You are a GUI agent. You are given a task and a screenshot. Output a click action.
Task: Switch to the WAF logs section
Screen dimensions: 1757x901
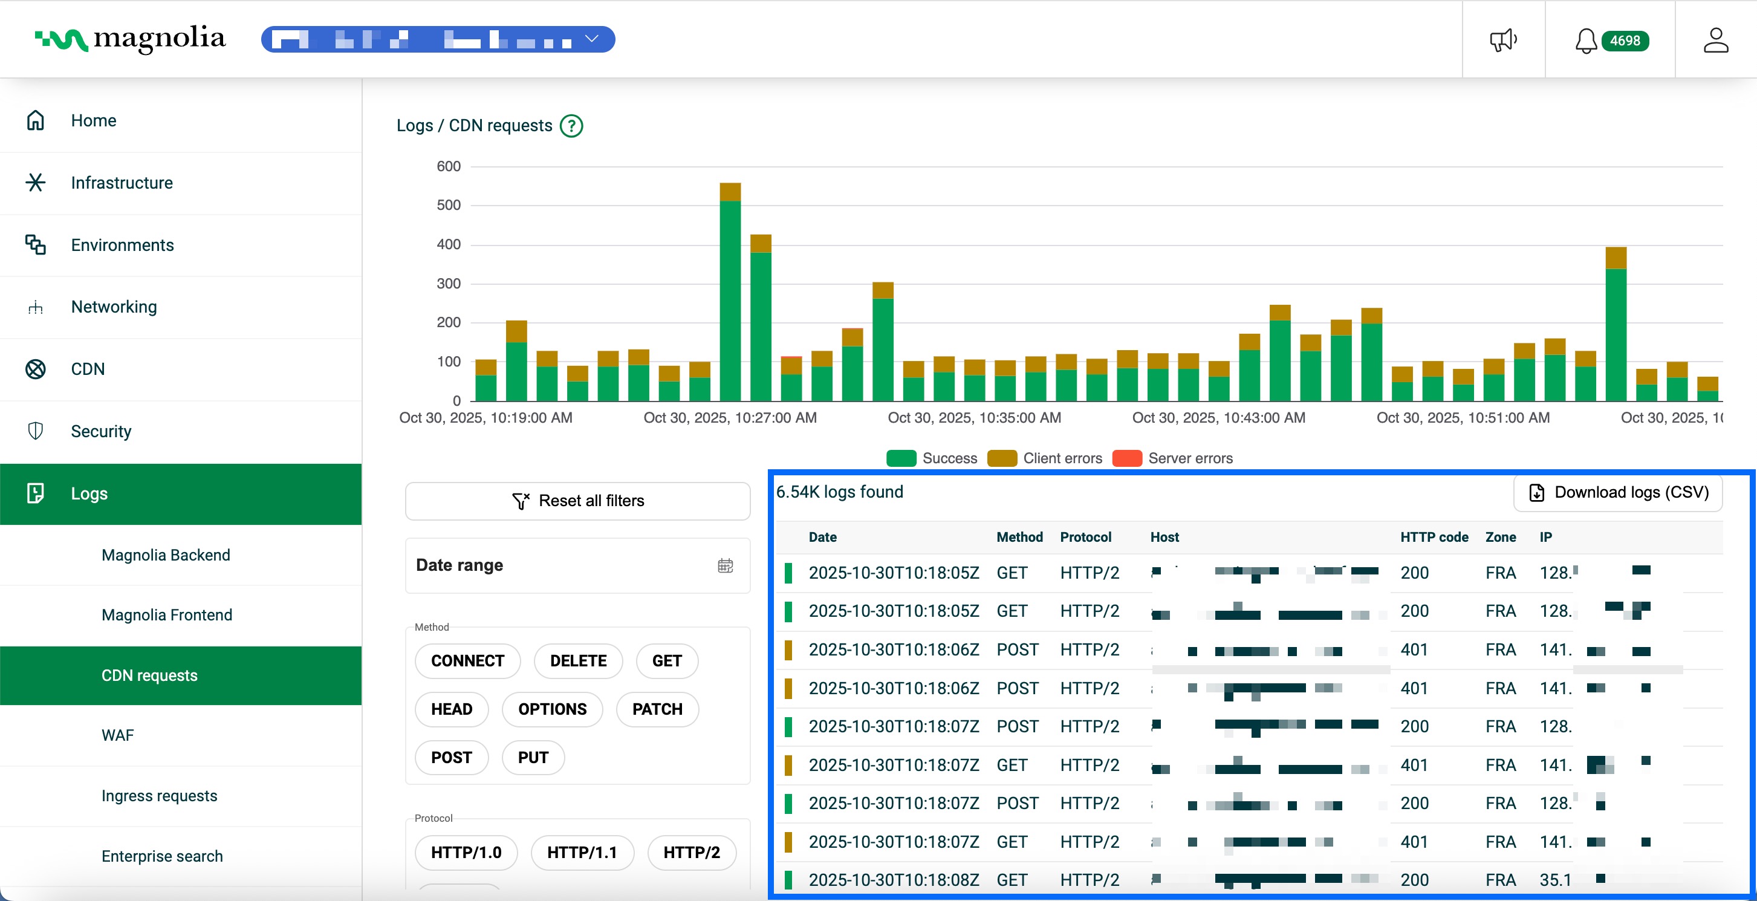tap(117, 735)
